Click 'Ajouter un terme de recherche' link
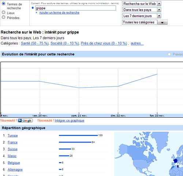The width and height of the screenshot is (183, 176). point(59,13)
